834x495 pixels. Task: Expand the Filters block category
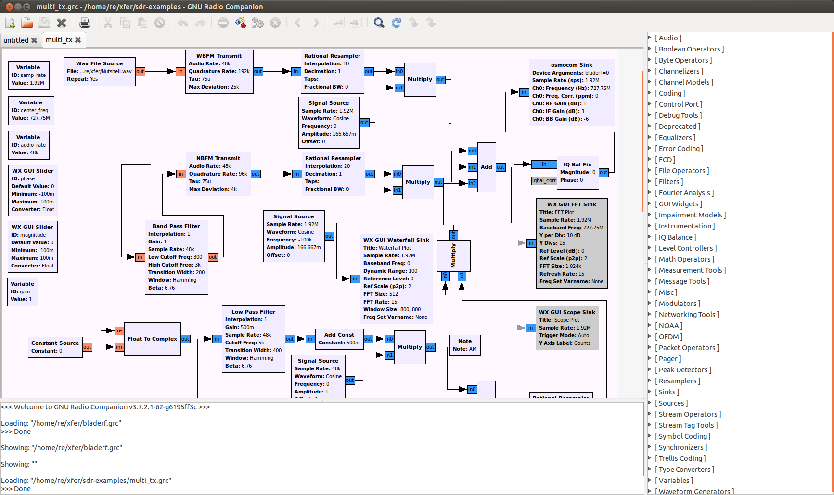pos(669,182)
